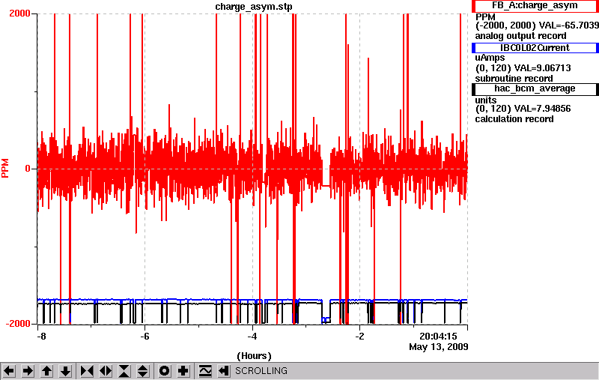Click the vertical zoom-in hourglass icon

click(x=124, y=371)
